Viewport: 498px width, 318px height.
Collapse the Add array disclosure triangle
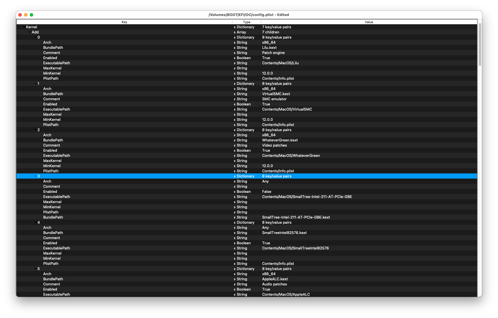pyautogui.click(x=30, y=32)
